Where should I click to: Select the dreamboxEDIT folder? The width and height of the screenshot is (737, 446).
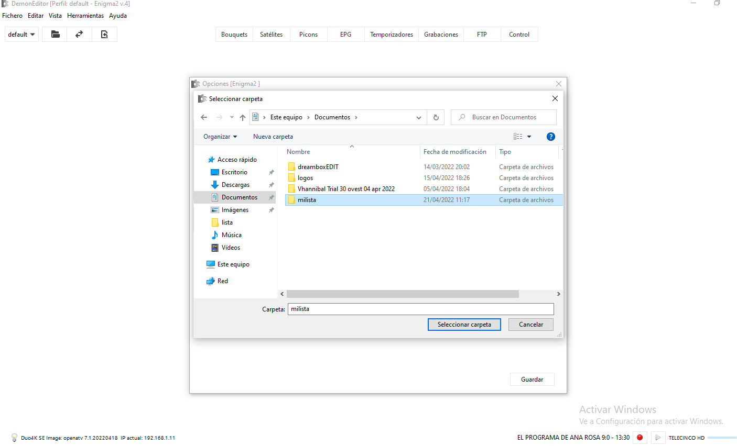tap(318, 167)
